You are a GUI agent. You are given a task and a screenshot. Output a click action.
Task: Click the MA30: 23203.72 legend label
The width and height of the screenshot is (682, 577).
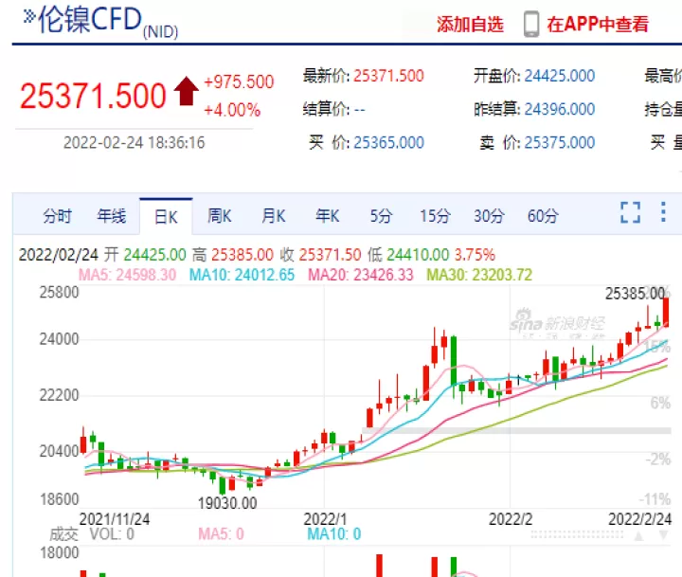479,275
